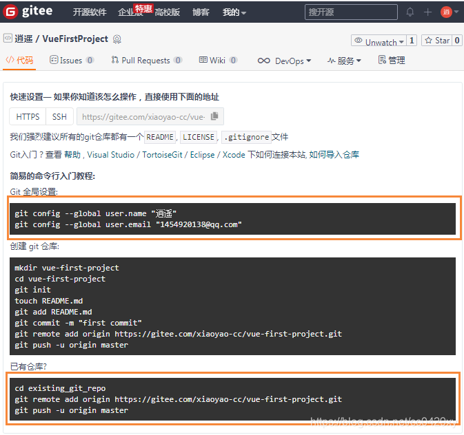Open the user avatar menu

(x=446, y=12)
